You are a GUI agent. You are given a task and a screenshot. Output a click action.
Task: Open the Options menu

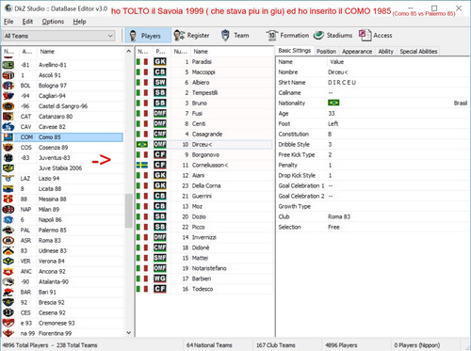click(53, 22)
